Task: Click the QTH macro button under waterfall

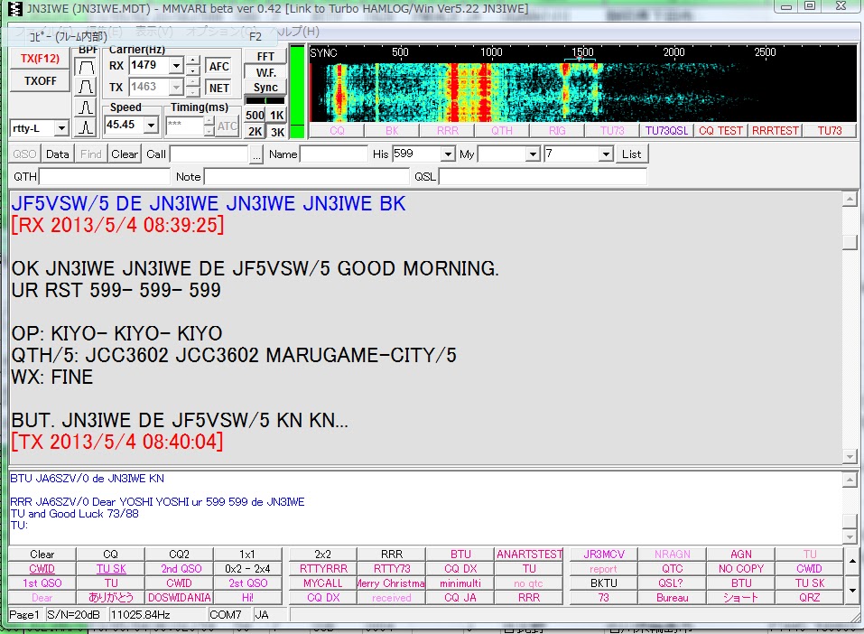Action: pos(501,131)
